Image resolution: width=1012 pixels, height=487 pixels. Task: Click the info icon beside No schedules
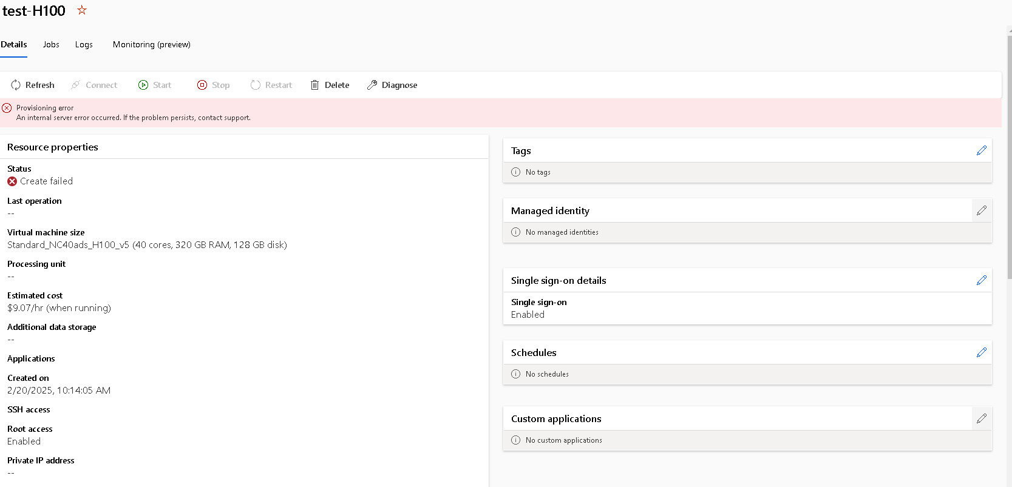[516, 374]
